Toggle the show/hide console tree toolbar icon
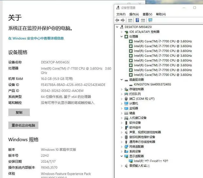This screenshot has width=203, height=178. [130, 20]
